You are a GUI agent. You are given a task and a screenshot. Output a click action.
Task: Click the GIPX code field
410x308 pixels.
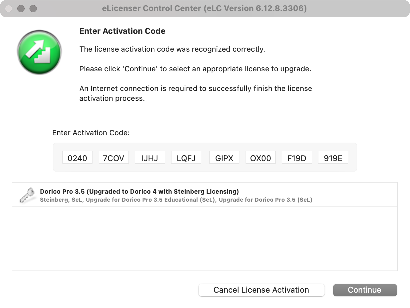point(224,158)
